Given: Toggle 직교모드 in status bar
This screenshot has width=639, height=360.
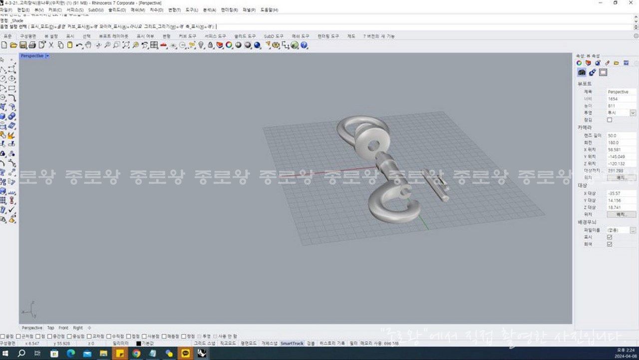Looking at the screenshot, I should [228, 344].
